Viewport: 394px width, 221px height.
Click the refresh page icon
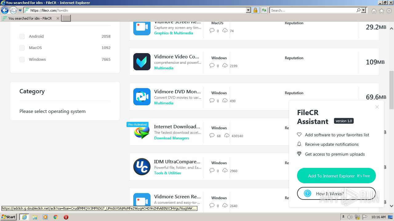(x=264, y=10)
